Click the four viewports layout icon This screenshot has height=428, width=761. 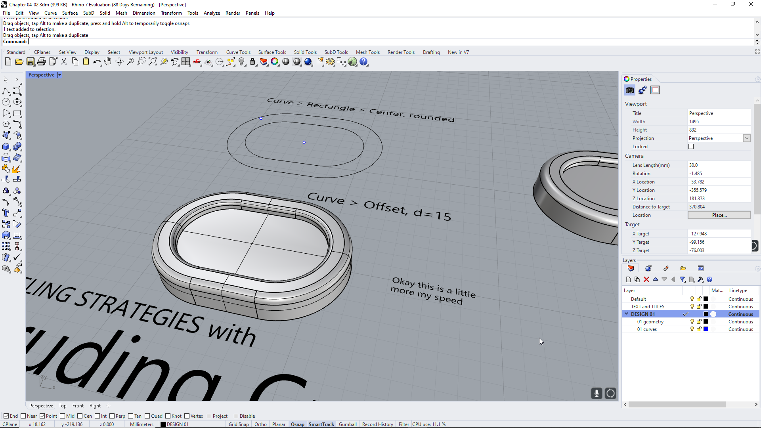pyautogui.click(x=186, y=62)
